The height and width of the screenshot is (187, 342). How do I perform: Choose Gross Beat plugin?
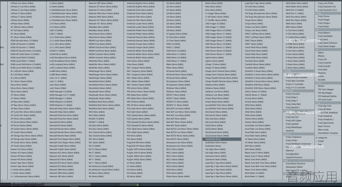[x=322, y=70]
